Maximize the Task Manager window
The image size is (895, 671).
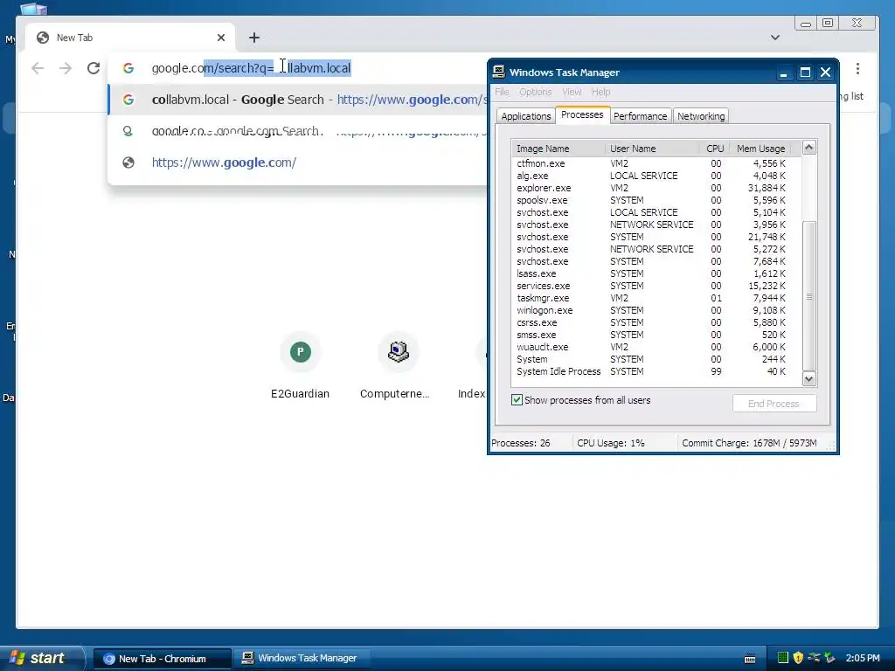tap(805, 73)
